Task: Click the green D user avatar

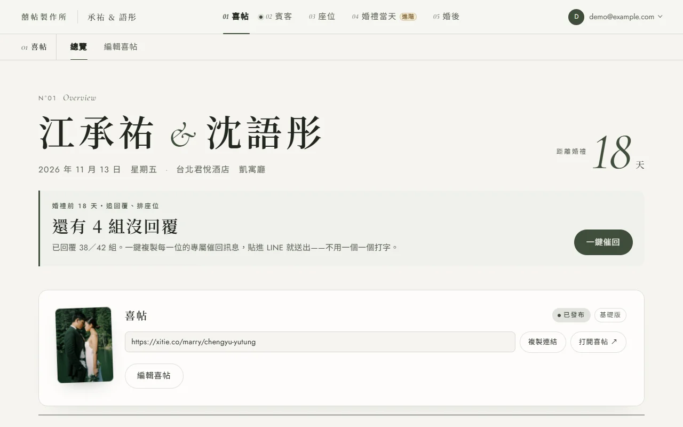Action: (576, 17)
